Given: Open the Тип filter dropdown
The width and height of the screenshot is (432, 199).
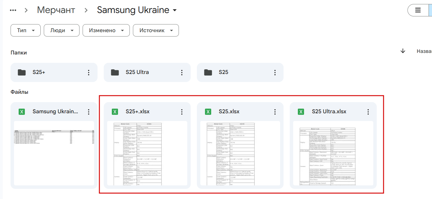Looking at the screenshot, I should click(x=26, y=30).
